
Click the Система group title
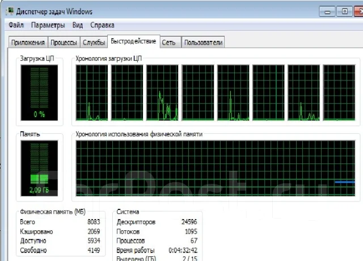coord(128,212)
